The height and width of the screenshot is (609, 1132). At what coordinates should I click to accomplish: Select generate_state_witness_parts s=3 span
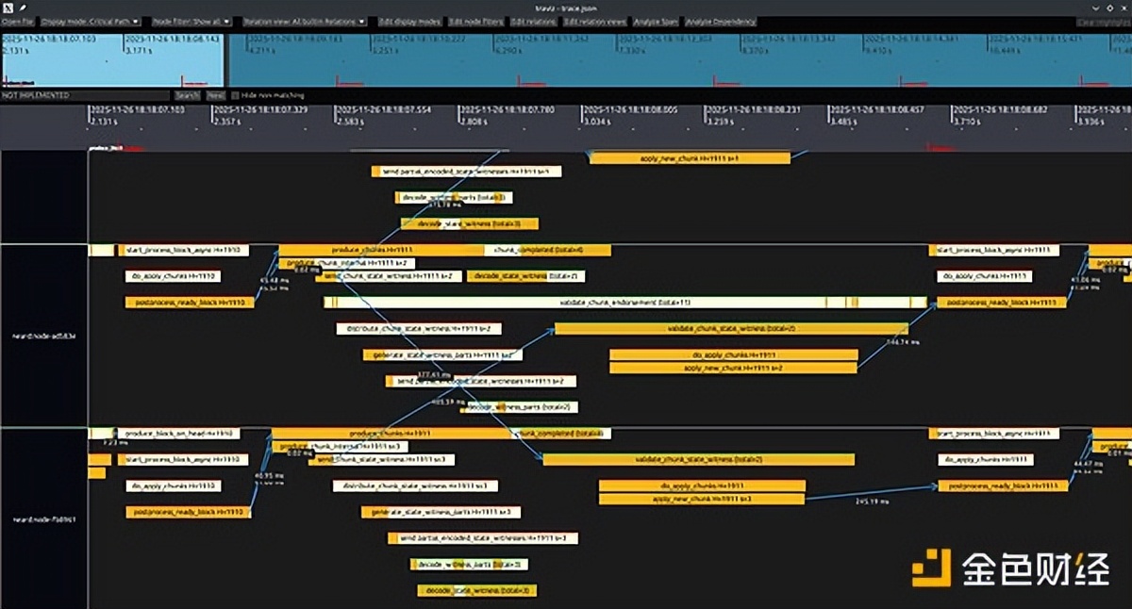[x=441, y=512]
